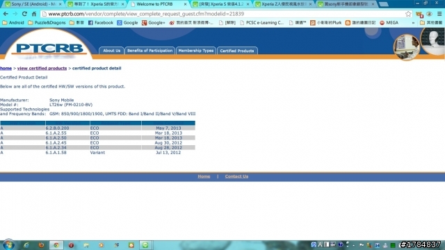Open the Certified Products tab
The image size is (445, 250).
(237, 51)
